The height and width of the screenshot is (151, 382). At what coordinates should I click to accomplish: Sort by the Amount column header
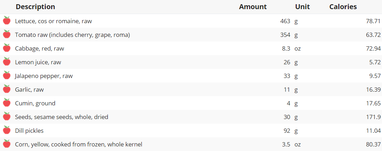253,7
